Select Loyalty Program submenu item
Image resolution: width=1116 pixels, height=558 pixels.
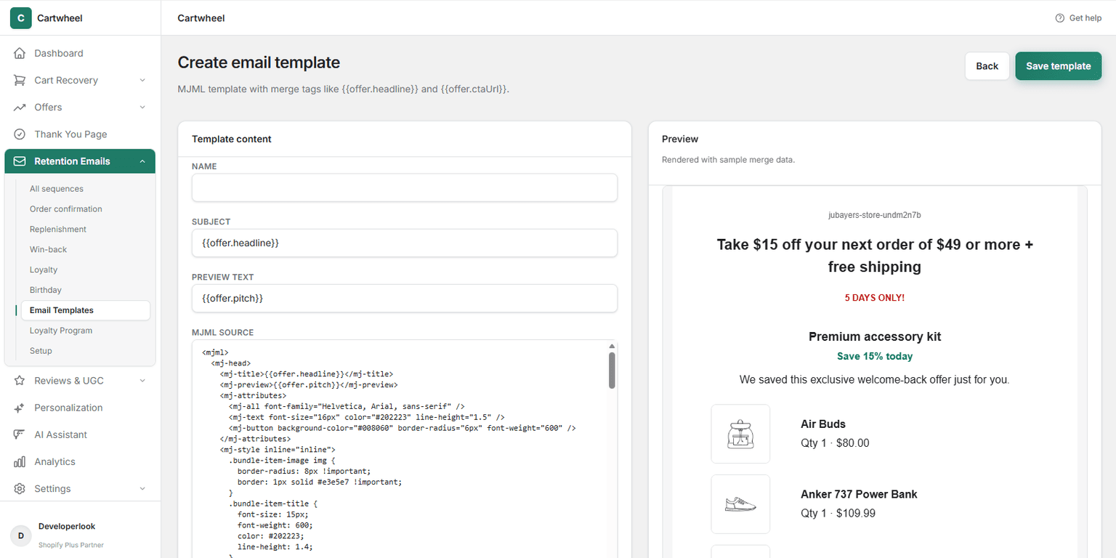point(86,331)
